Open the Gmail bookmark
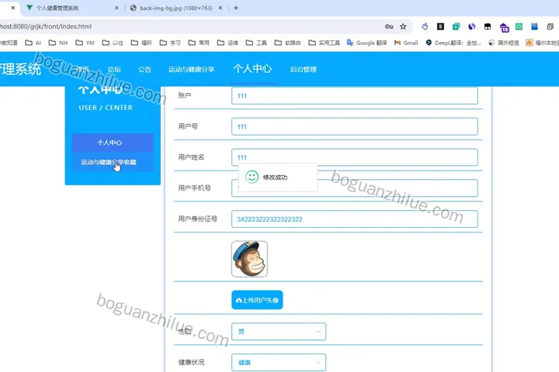This screenshot has height=372, width=559. (x=406, y=43)
